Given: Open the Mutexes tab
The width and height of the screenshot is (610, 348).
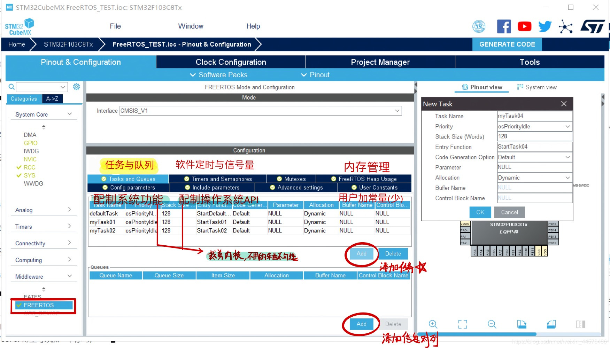Looking at the screenshot, I should (291, 179).
